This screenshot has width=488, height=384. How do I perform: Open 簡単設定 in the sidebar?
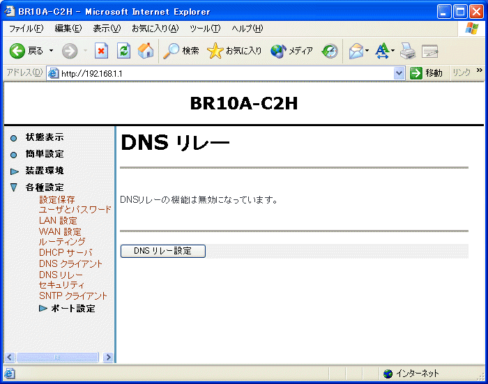click(45, 154)
